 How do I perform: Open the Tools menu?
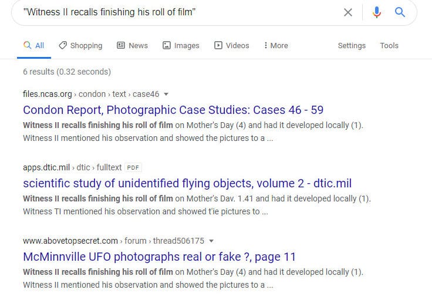point(389,45)
